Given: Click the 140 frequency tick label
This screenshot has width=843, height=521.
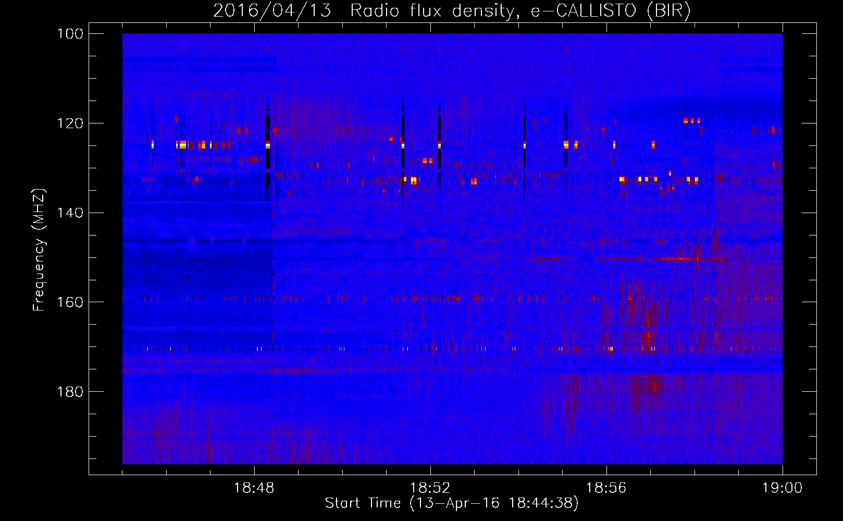Looking at the screenshot, I should point(71,213).
